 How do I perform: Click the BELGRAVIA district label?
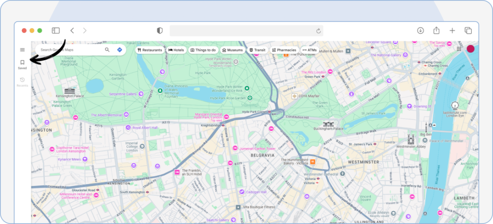click(x=262, y=155)
